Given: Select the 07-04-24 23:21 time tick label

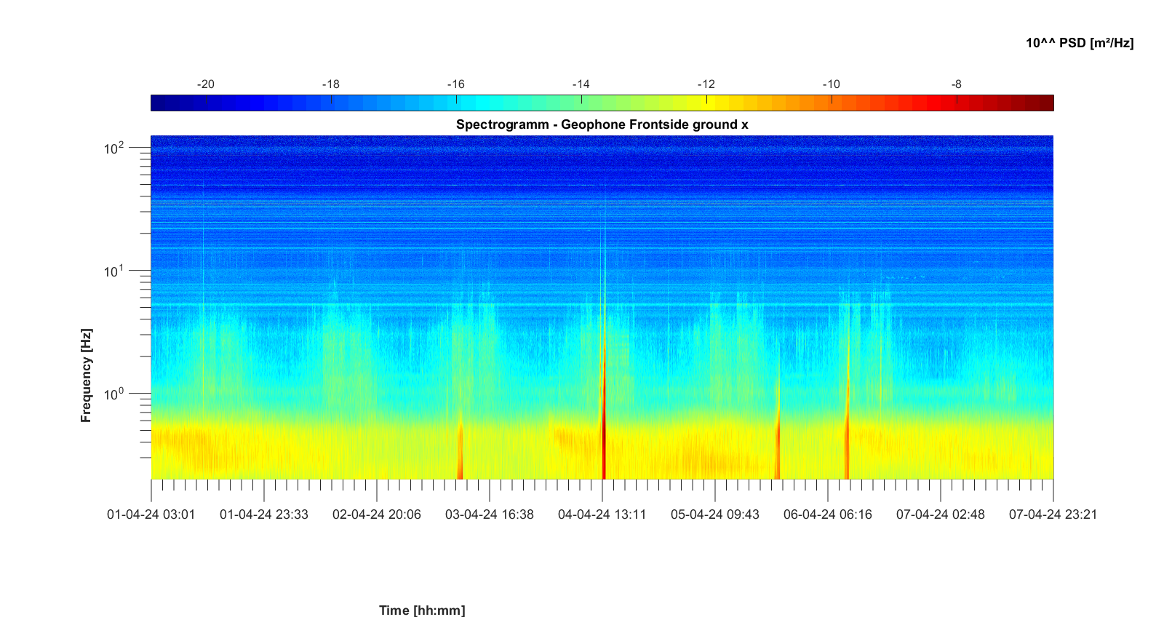Looking at the screenshot, I should tap(1053, 514).
